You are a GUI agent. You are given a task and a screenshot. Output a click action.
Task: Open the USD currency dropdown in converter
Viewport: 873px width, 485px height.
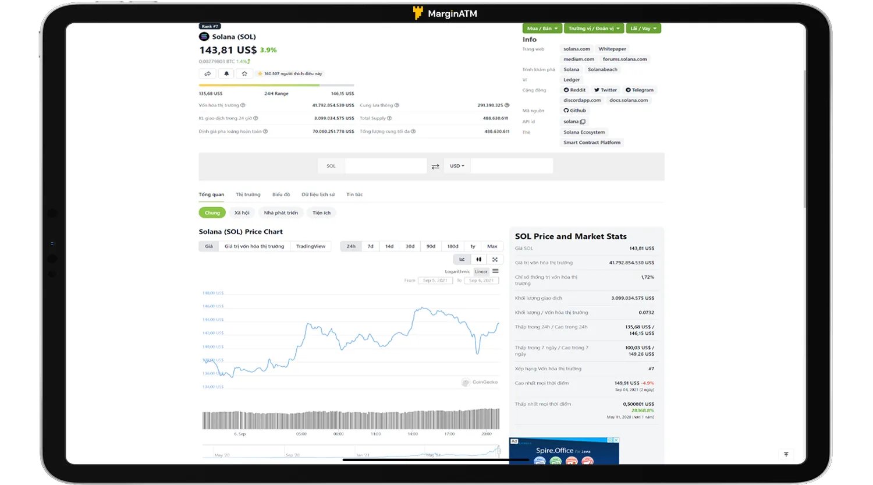(x=457, y=166)
